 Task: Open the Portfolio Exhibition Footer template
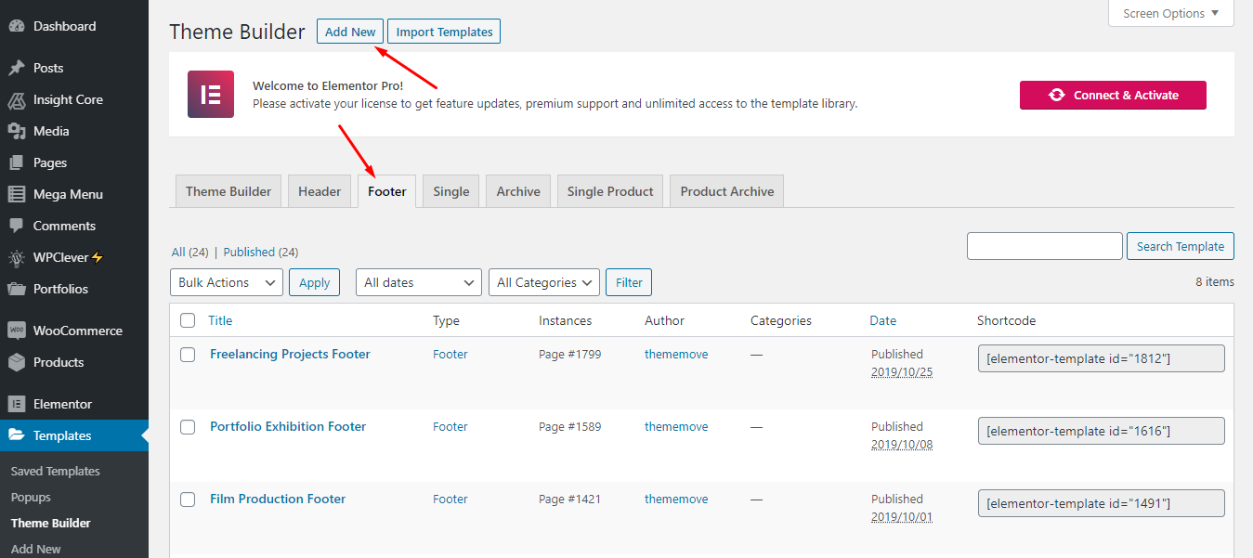288,426
